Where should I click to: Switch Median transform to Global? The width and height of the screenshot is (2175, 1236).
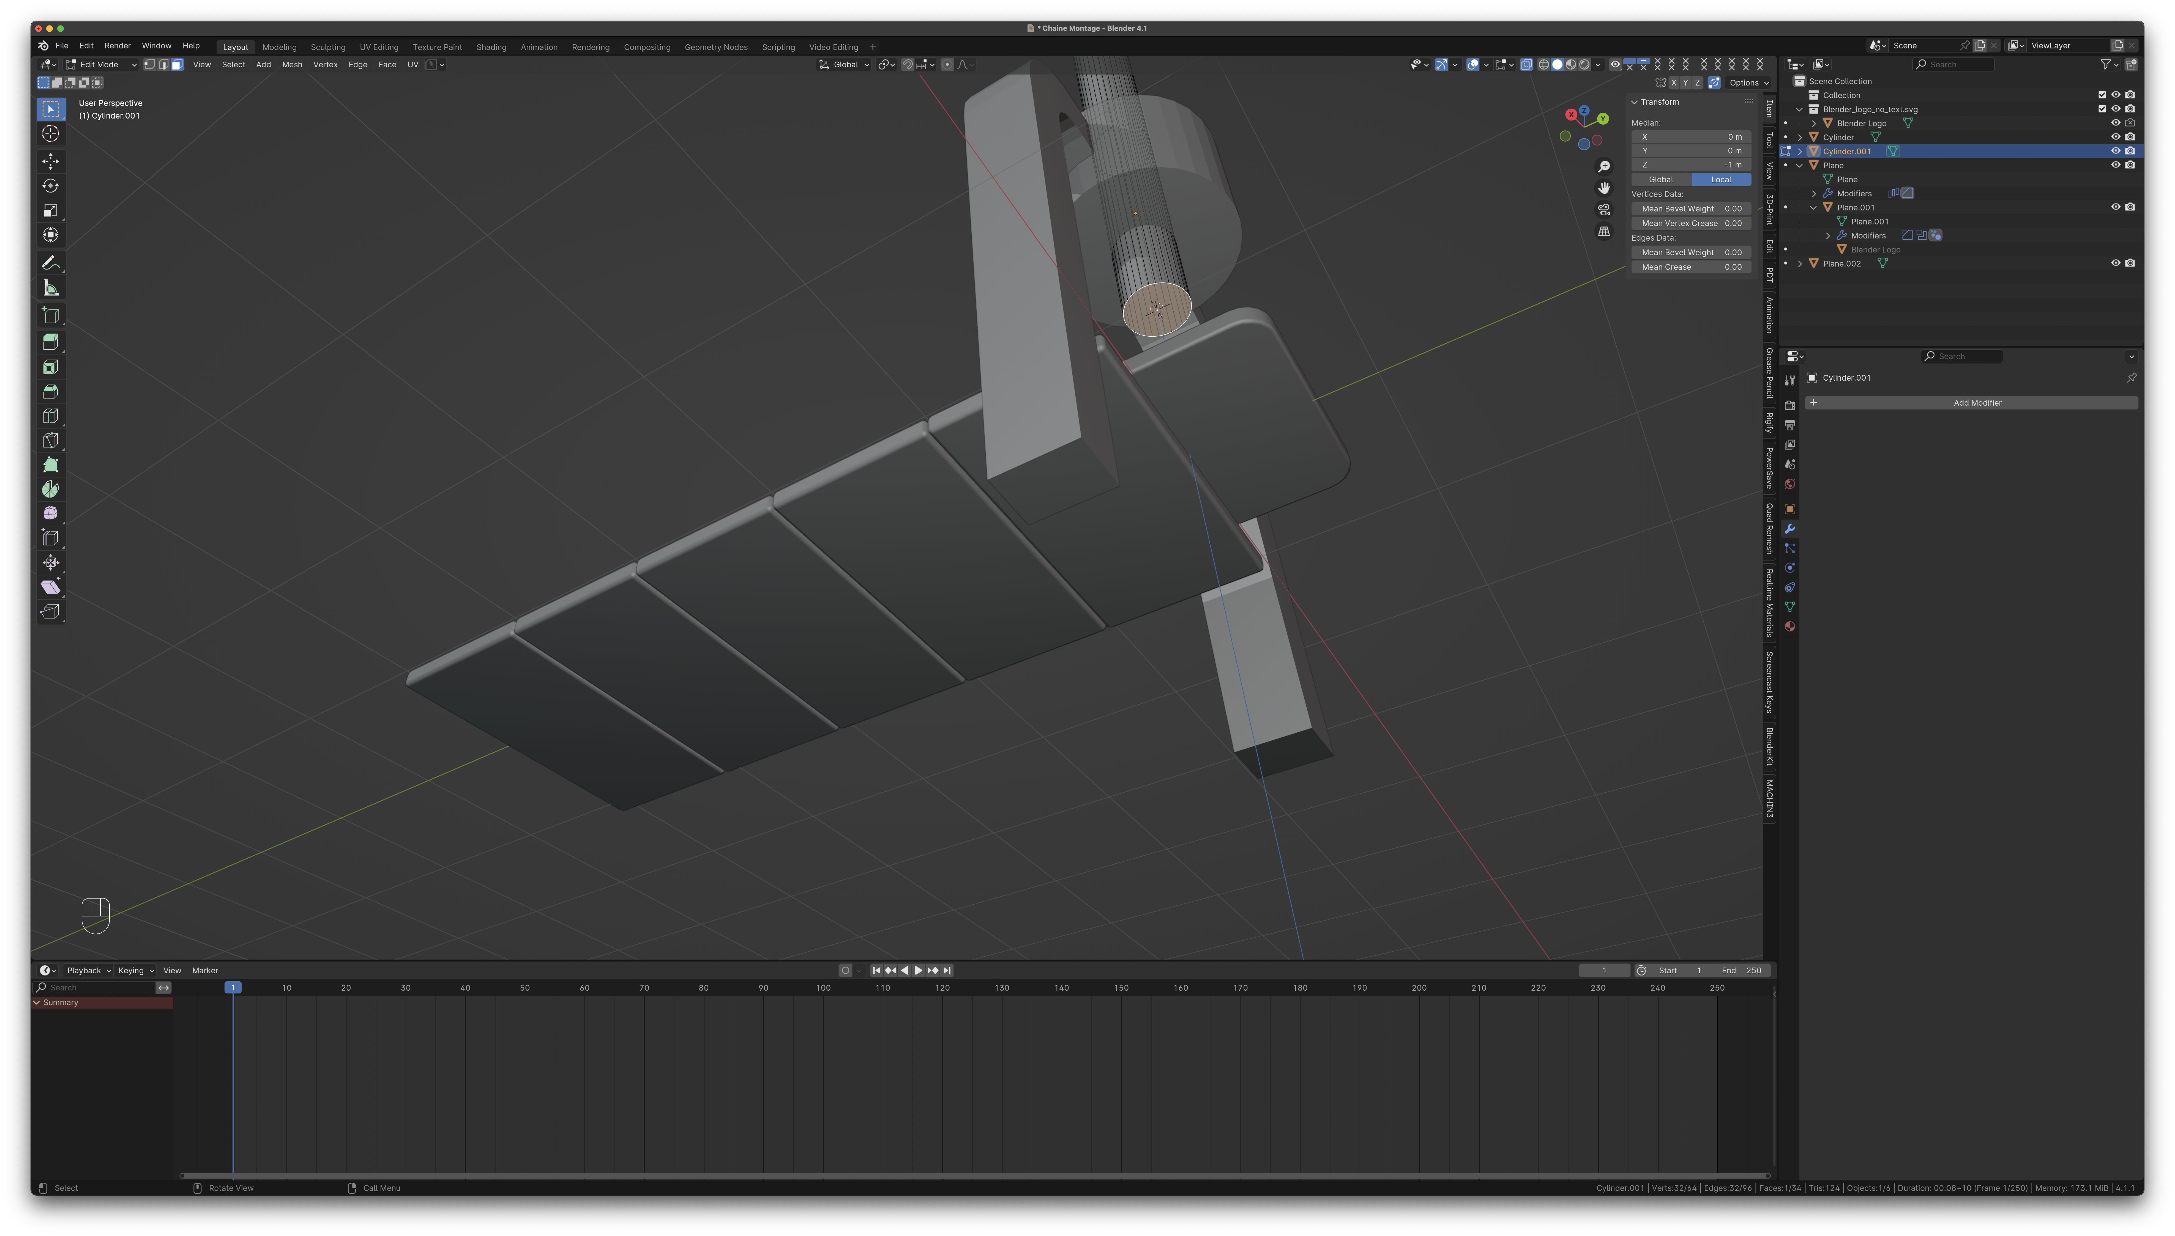(x=1661, y=179)
